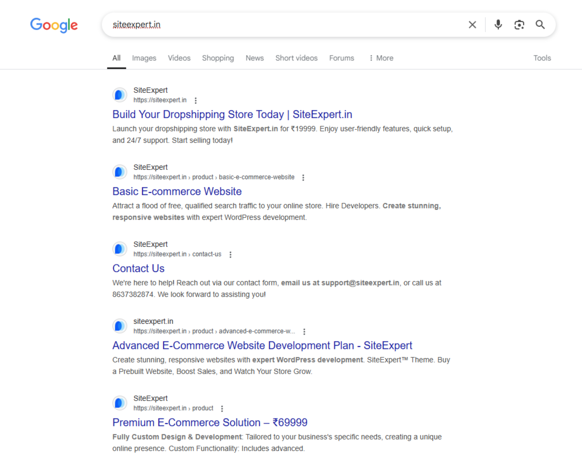
Task: Open Premium E-Commerce Solution – ₹69999 link
Action: click(210, 422)
